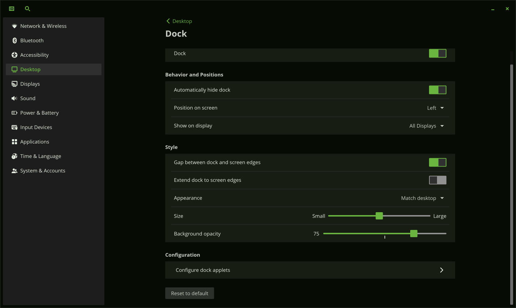Enable Extend dock to screen edges
Screen dimensions: 516x308
tap(437, 180)
